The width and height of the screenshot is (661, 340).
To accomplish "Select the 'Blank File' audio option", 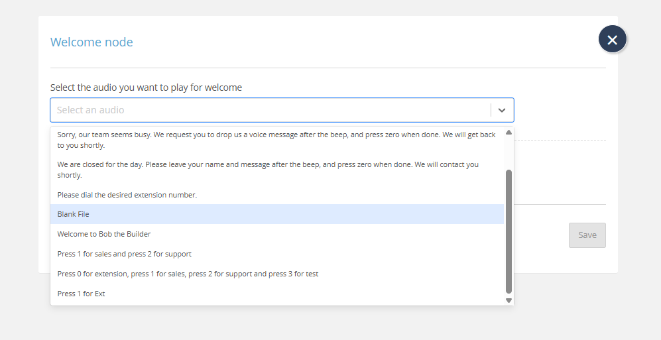I will (x=73, y=214).
